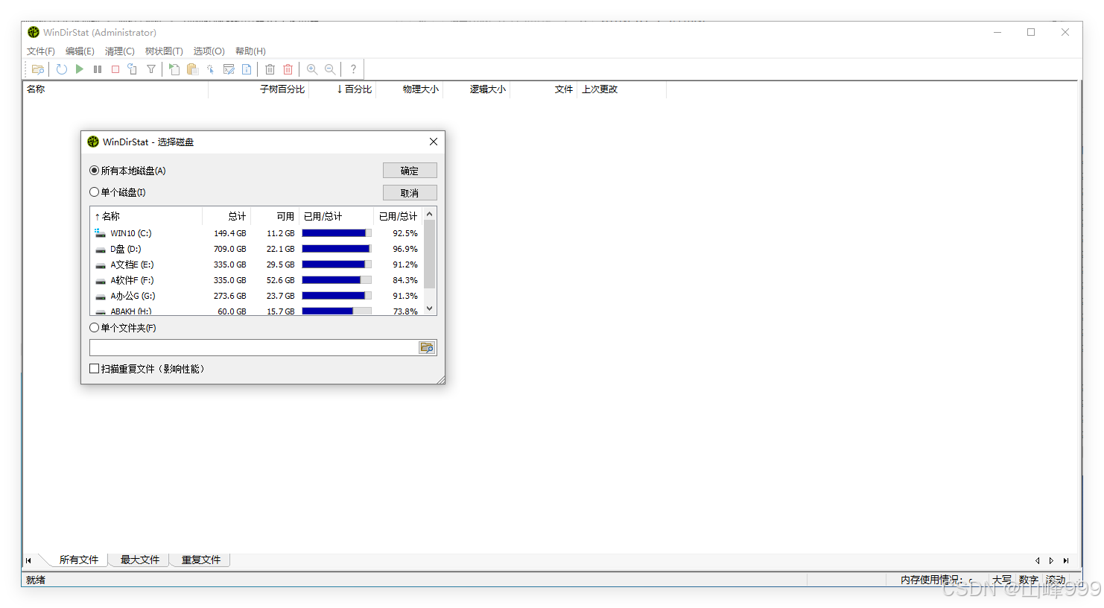Click tab scroll to last arrow
Image resolution: width=1104 pixels, height=608 pixels.
pos(1066,560)
